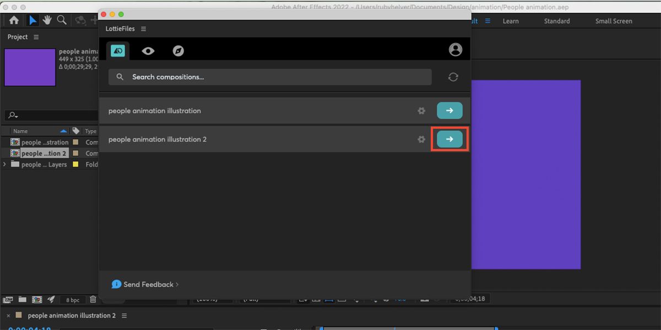Image resolution: width=661 pixels, height=330 pixels.
Task: Refresh the LottieFiles compositions list
Action: [x=453, y=77]
